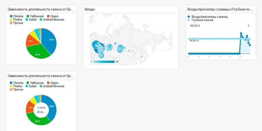Viewport: 262px width, 131px height.
Task: Click the map color scale bar from 1 to 44
Action: (x=104, y=62)
